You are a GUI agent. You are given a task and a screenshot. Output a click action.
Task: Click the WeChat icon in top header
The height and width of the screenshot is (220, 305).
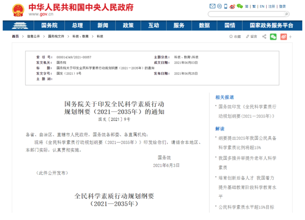pos(240,6)
